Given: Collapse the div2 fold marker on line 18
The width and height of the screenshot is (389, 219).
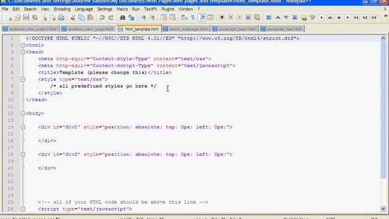Looking at the screenshot, I should point(23,154).
